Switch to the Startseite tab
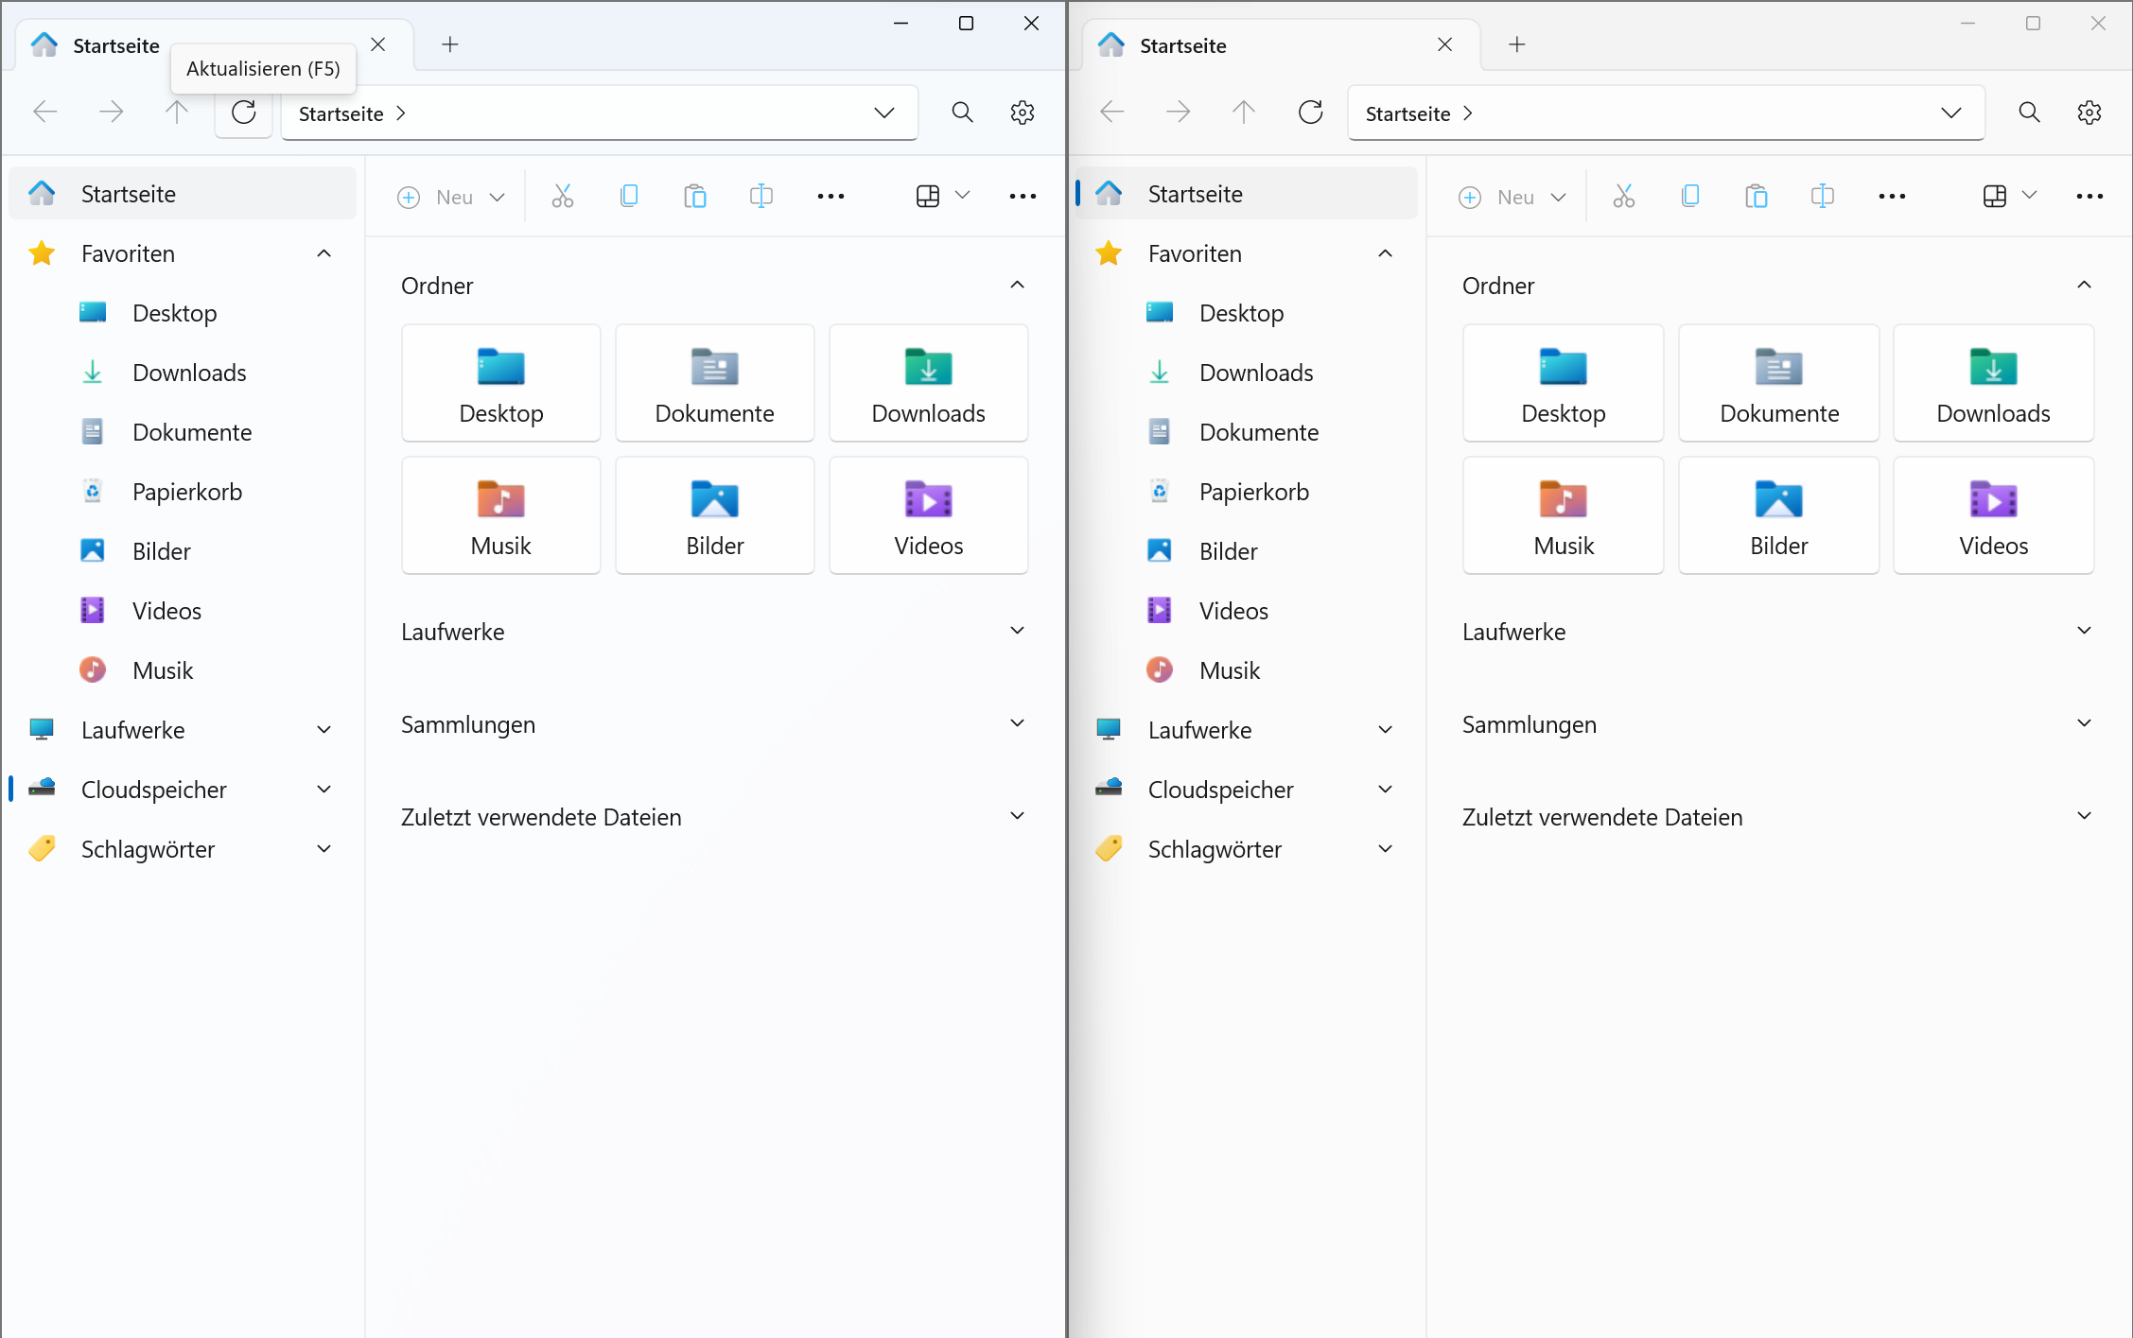Viewport: 2133px width, 1338px height. click(x=114, y=44)
